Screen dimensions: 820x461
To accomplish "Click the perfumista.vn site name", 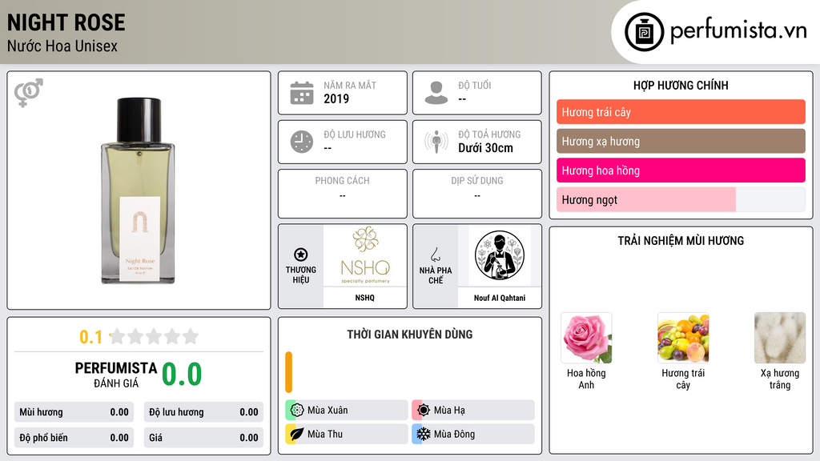I will click(x=738, y=31).
